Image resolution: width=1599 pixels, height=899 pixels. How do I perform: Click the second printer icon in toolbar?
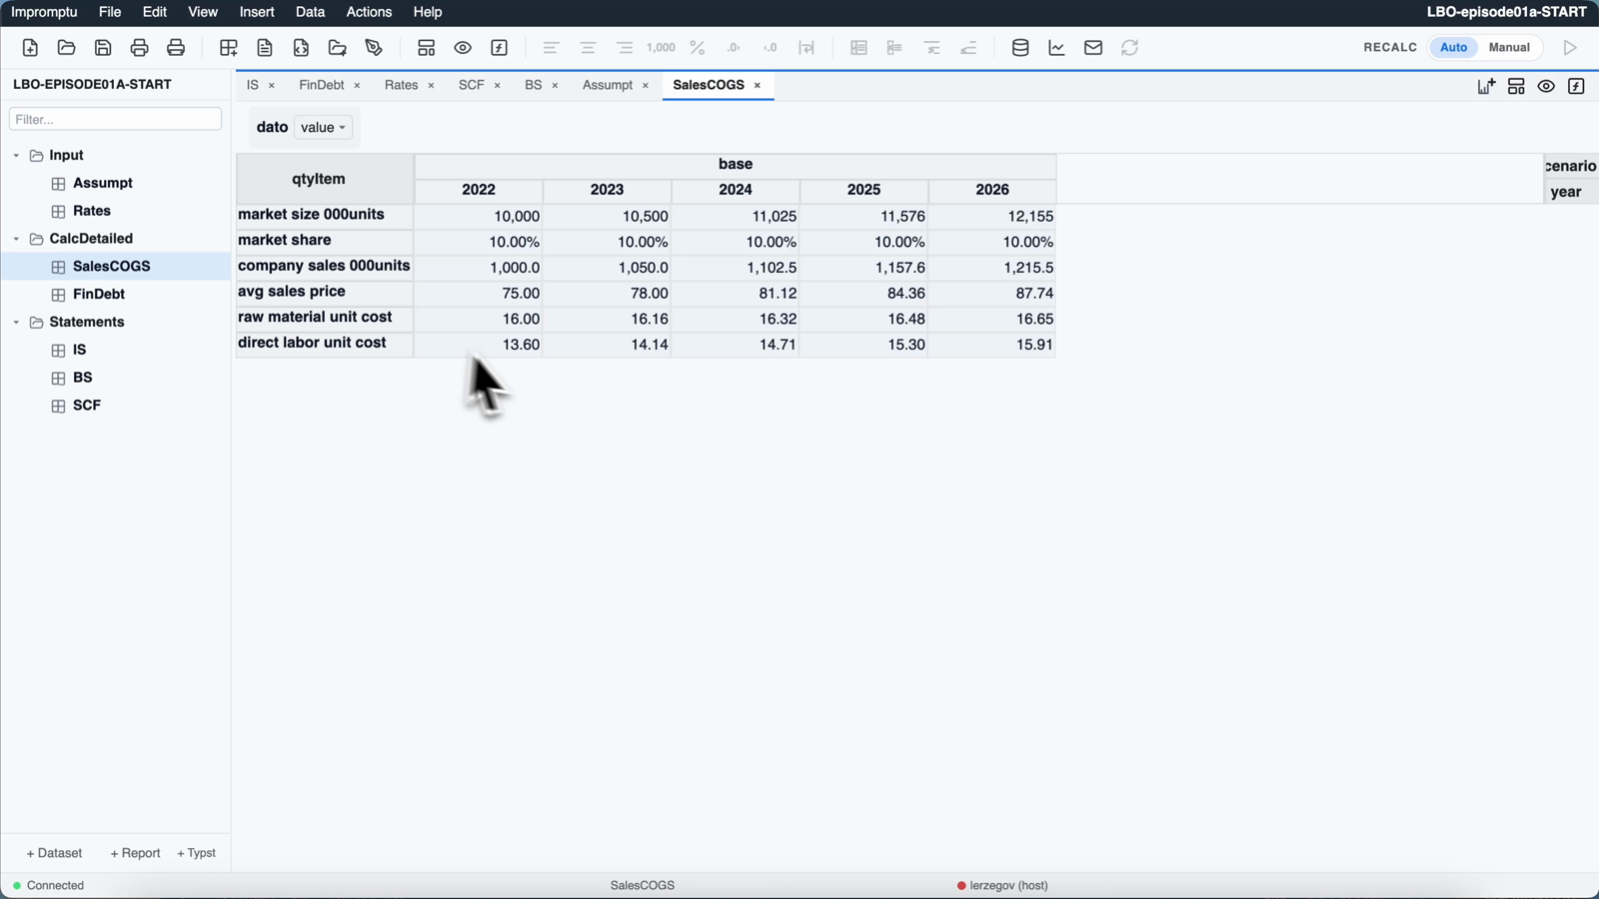click(x=176, y=48)
